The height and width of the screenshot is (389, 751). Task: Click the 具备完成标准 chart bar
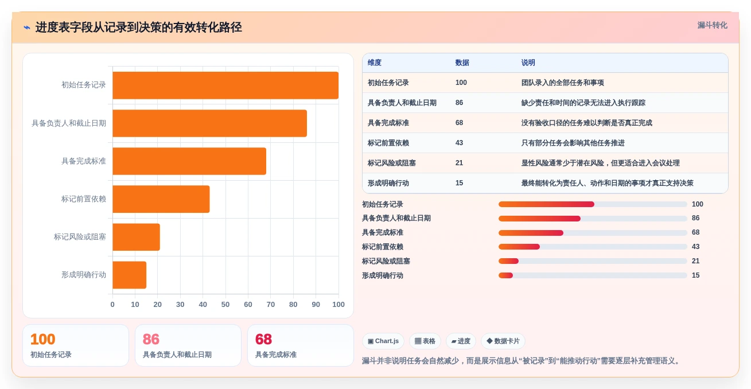[x=189, y=161]
